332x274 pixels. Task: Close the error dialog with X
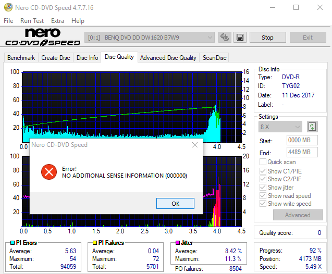tap(195, 145)
